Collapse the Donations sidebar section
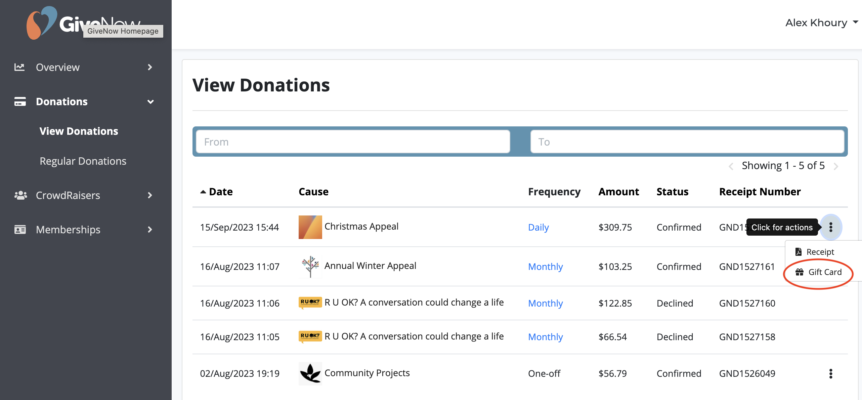This screenshot has height=400, width=862. (150, 102)
